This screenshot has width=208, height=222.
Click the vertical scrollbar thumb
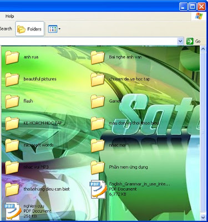coord(203,132)
